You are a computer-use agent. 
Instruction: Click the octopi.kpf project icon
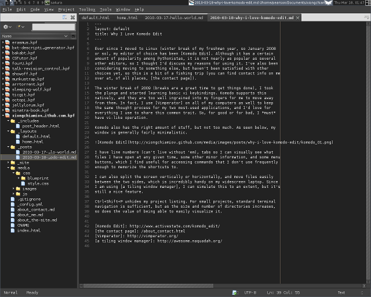click(x=8, y=100)
